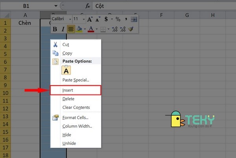Open the Fill Color dropdown arrow

[x=85, y=29]
